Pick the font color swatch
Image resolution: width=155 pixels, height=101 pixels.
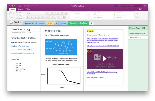53,17
